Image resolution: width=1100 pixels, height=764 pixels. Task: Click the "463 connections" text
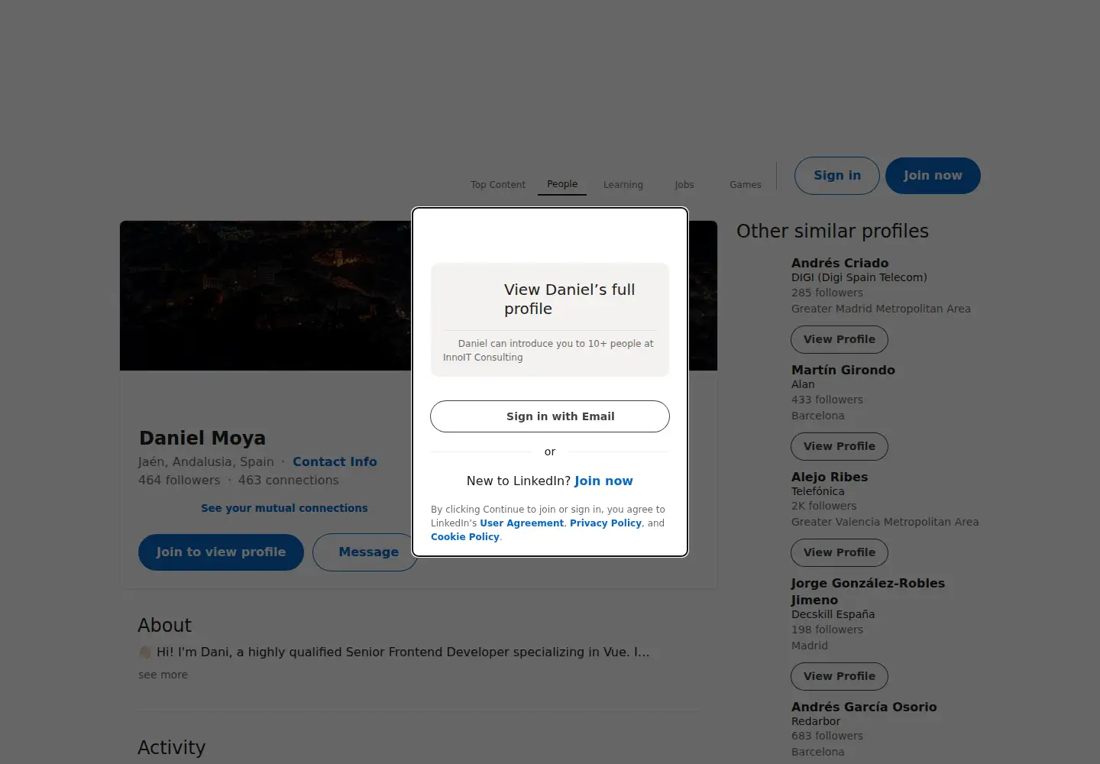pos(288,481)
